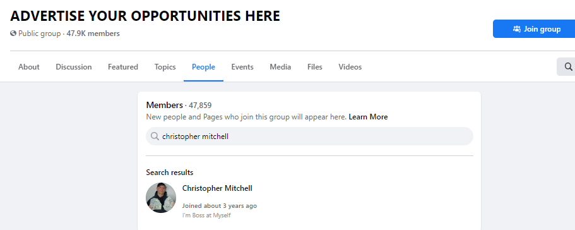Click the group title heading

click(x=145, y=16)
